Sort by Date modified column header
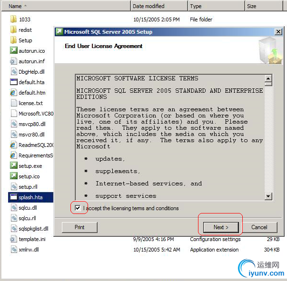Image resolution: width=287 pixels, height=281 pixels. pyautogui.click(x=159, y=6)
